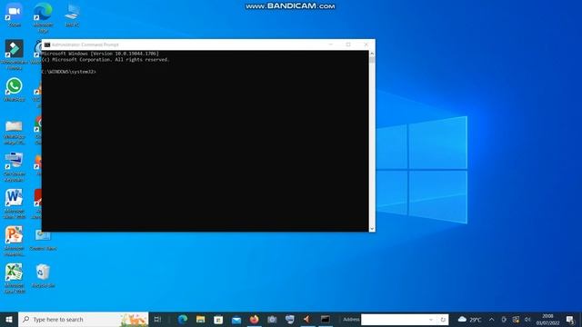
Task: Close the Command Prompt window
Action: tap(366, 45)
